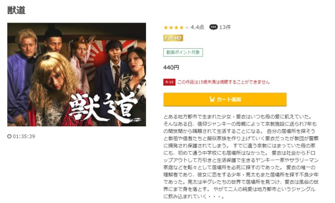Open the 13件 reviews count
Viewport: 335px width, 203px height.
tap(225, 27)
